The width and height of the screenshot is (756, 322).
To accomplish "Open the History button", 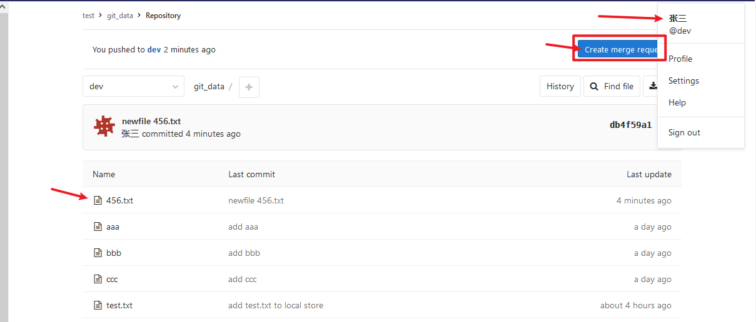I will 560,86.
